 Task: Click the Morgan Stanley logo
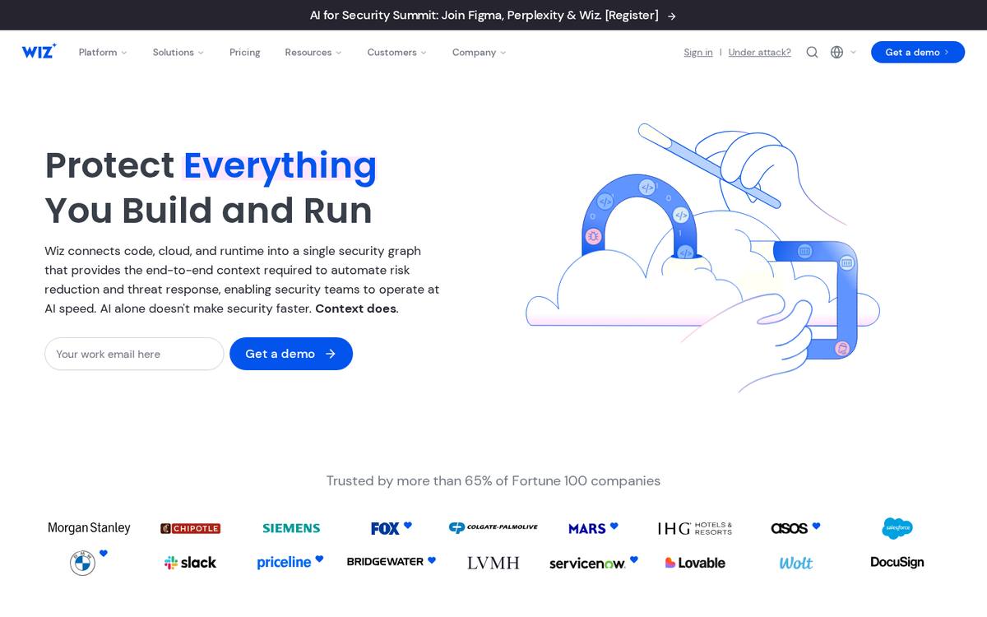click(x=89, y=528)
